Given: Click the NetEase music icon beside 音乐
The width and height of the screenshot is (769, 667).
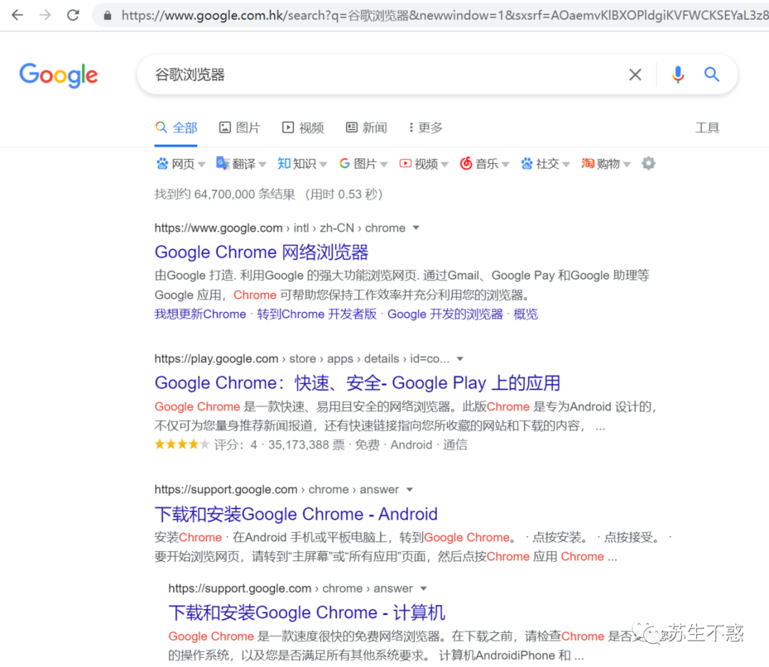Looking at the screenshot, I should [466, 163].
